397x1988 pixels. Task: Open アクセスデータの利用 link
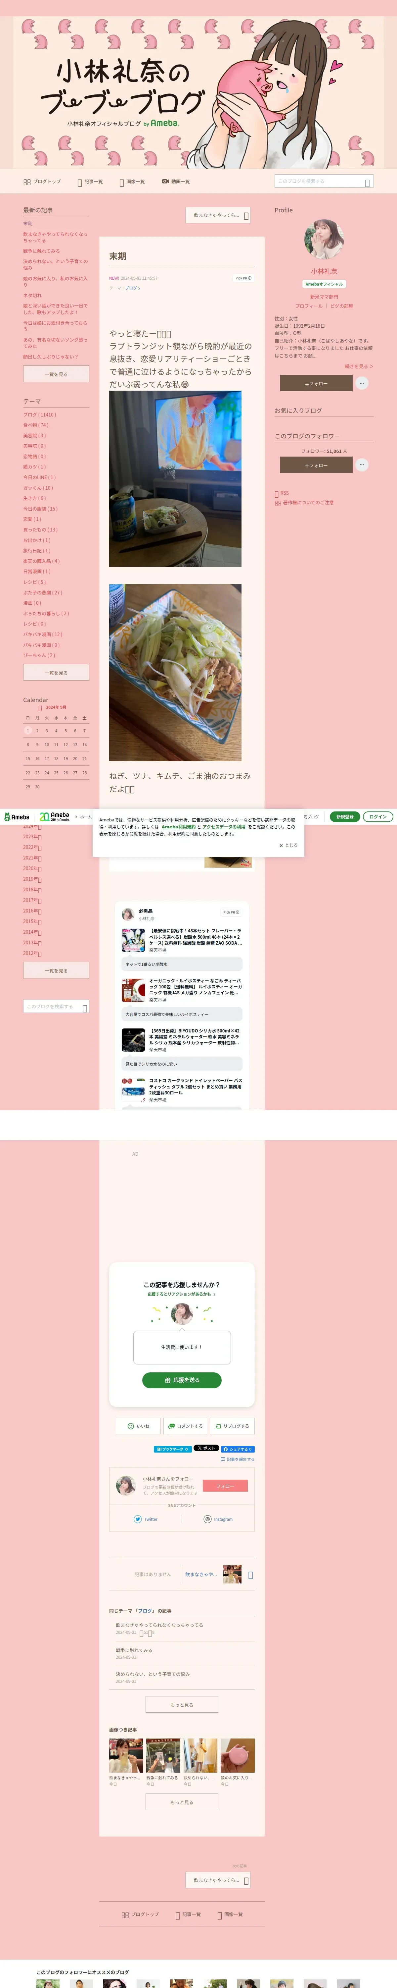[x=224, y=827]
